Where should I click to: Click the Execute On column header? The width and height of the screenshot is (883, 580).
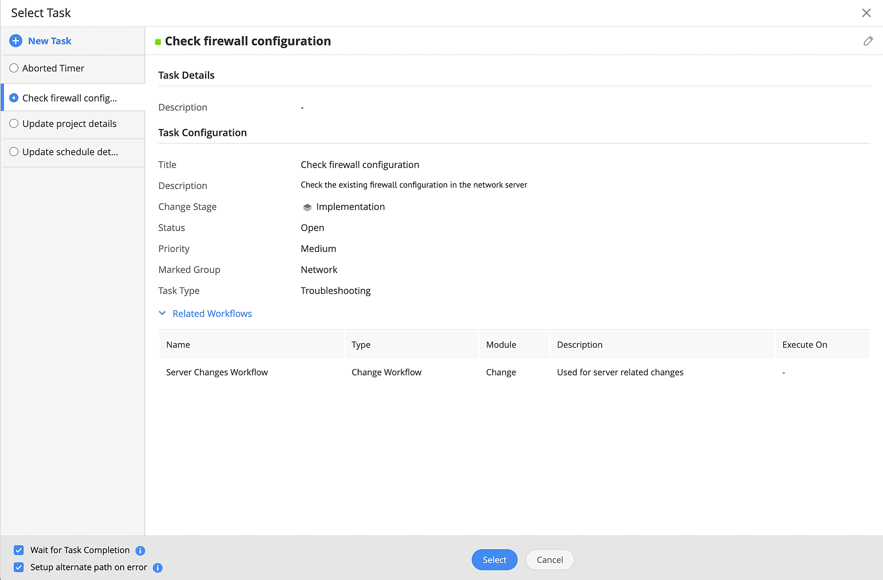pos(804,345)
